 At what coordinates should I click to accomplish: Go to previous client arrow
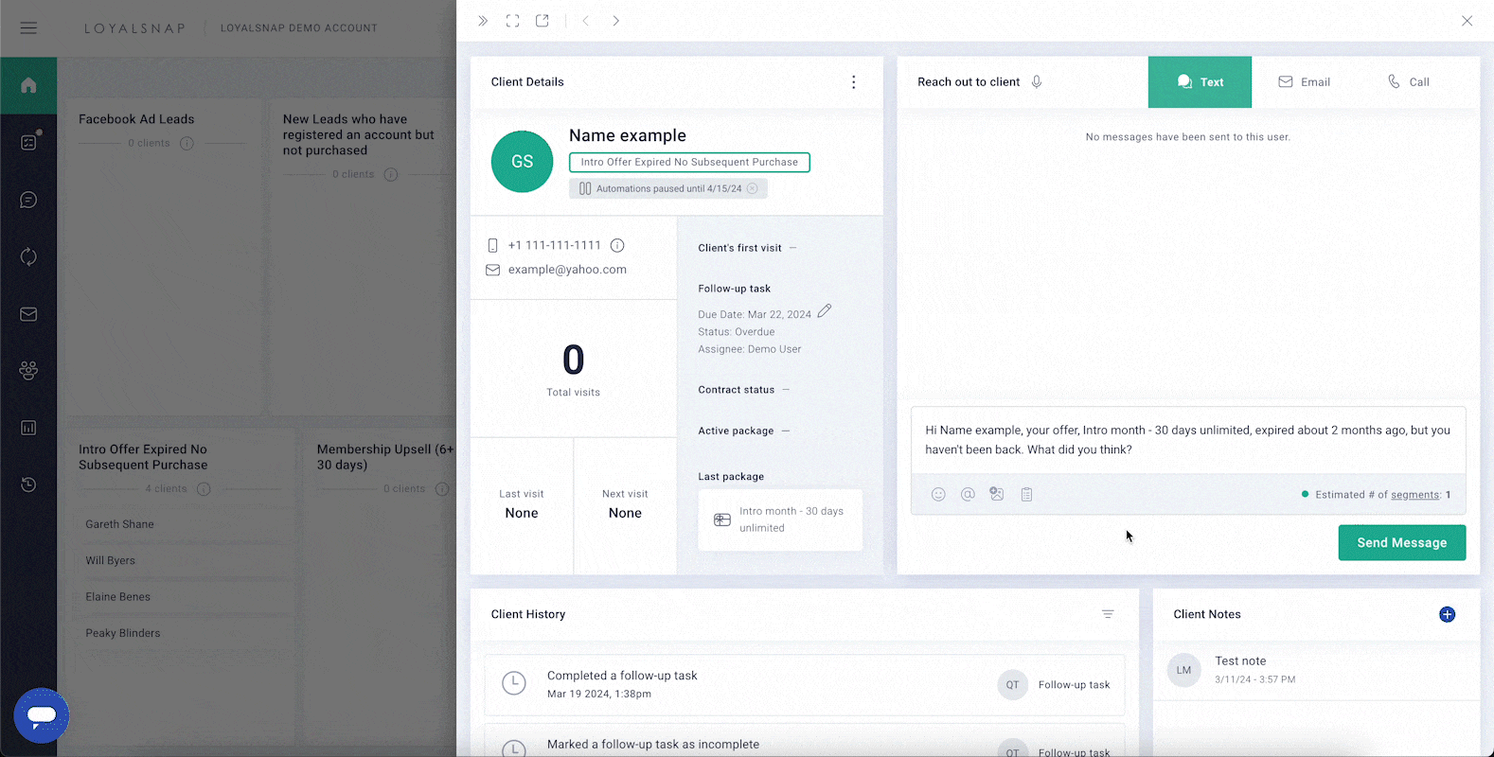point(586,21)
